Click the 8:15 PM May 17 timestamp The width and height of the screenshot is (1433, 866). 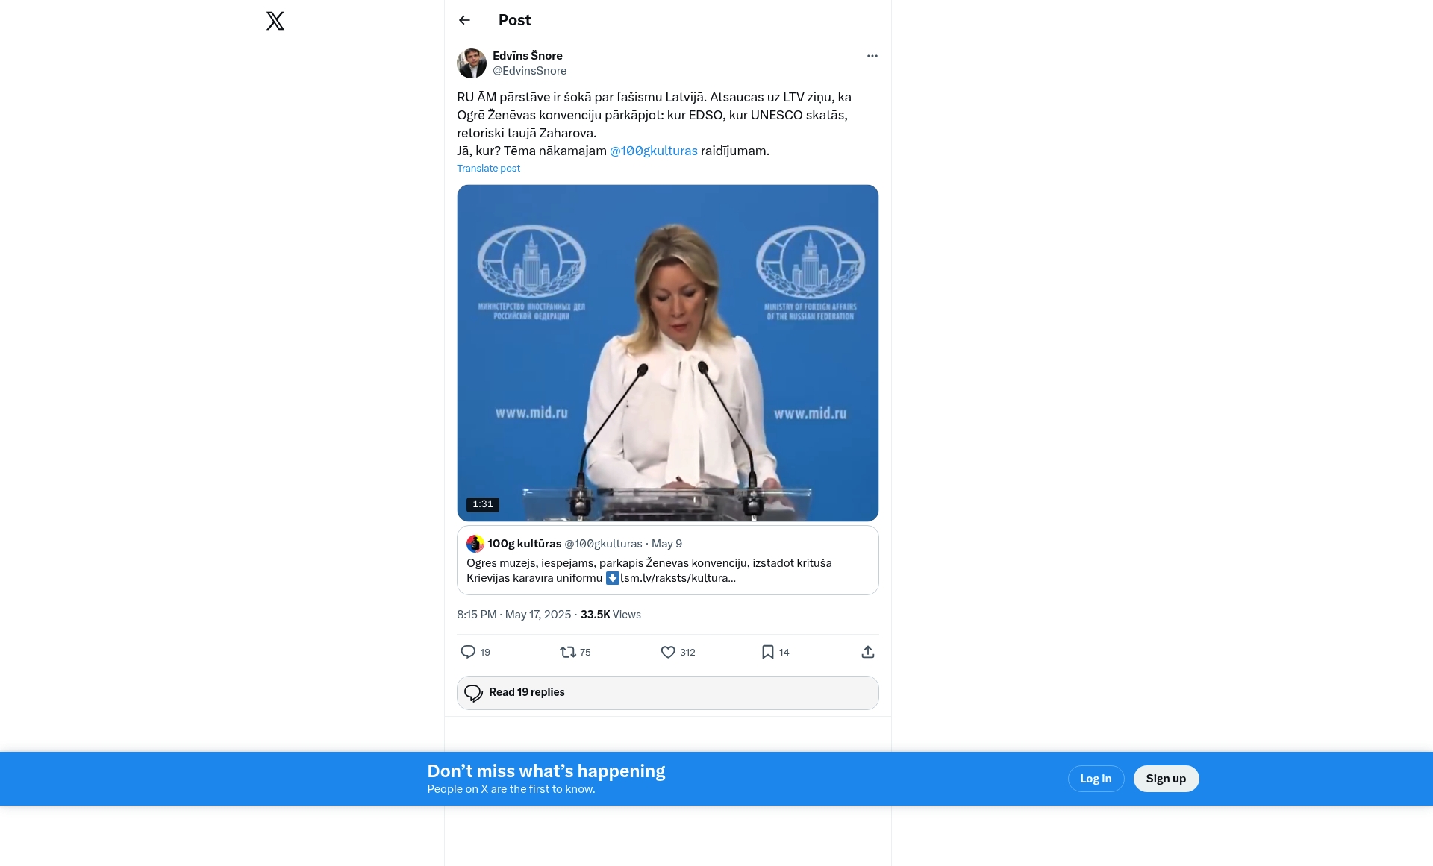click(x=513, y=615)
